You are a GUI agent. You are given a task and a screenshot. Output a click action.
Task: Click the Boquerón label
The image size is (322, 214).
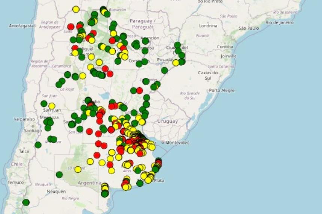tap(118, 9)
